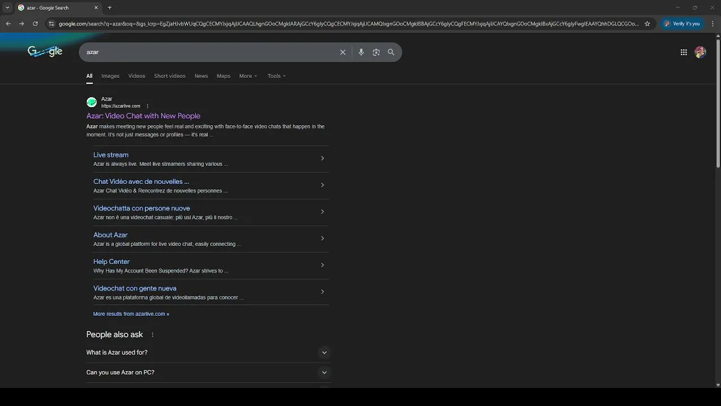
Task: Open the Help Center sitelink
Action: pos(112,262)
